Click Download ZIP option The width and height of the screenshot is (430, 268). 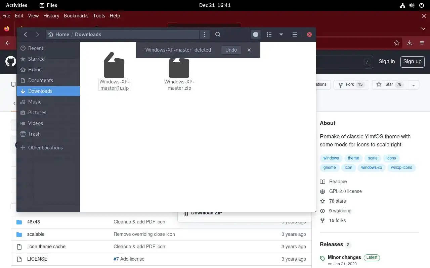203,213
